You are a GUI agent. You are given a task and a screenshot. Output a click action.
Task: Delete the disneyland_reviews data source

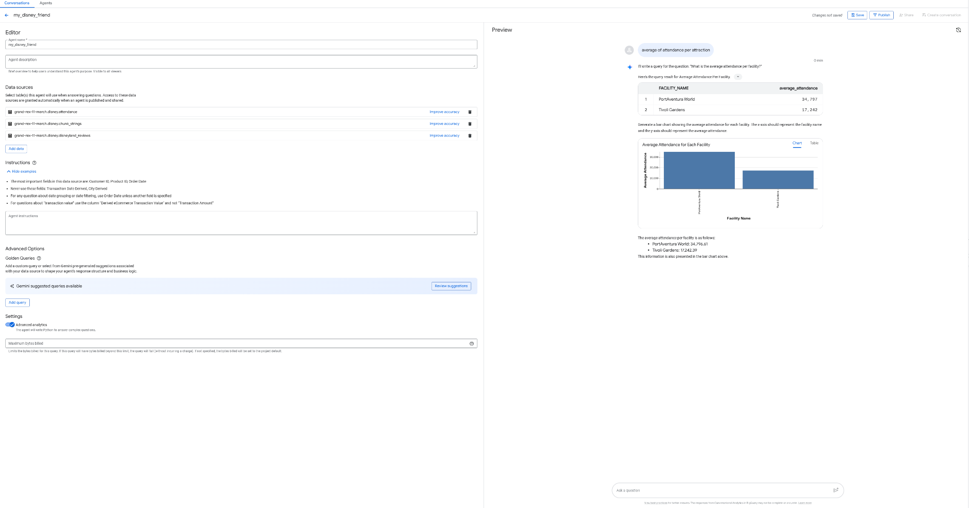click(470, 136)
